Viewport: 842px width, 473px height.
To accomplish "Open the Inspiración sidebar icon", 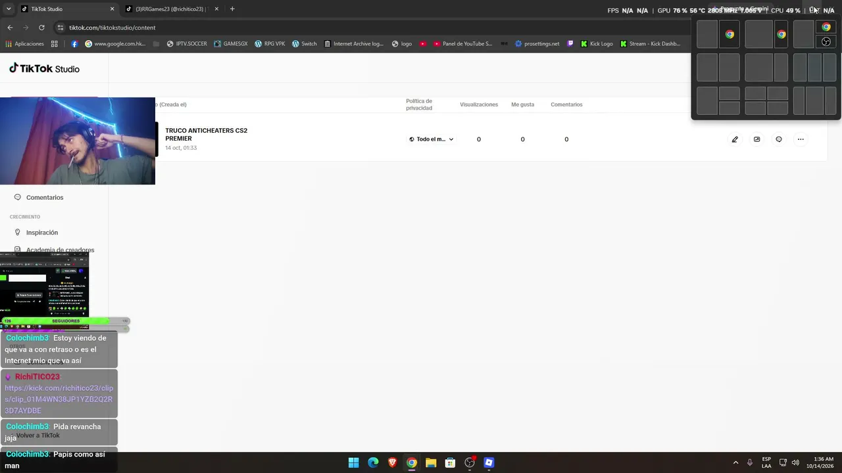I will coord(18,233).
